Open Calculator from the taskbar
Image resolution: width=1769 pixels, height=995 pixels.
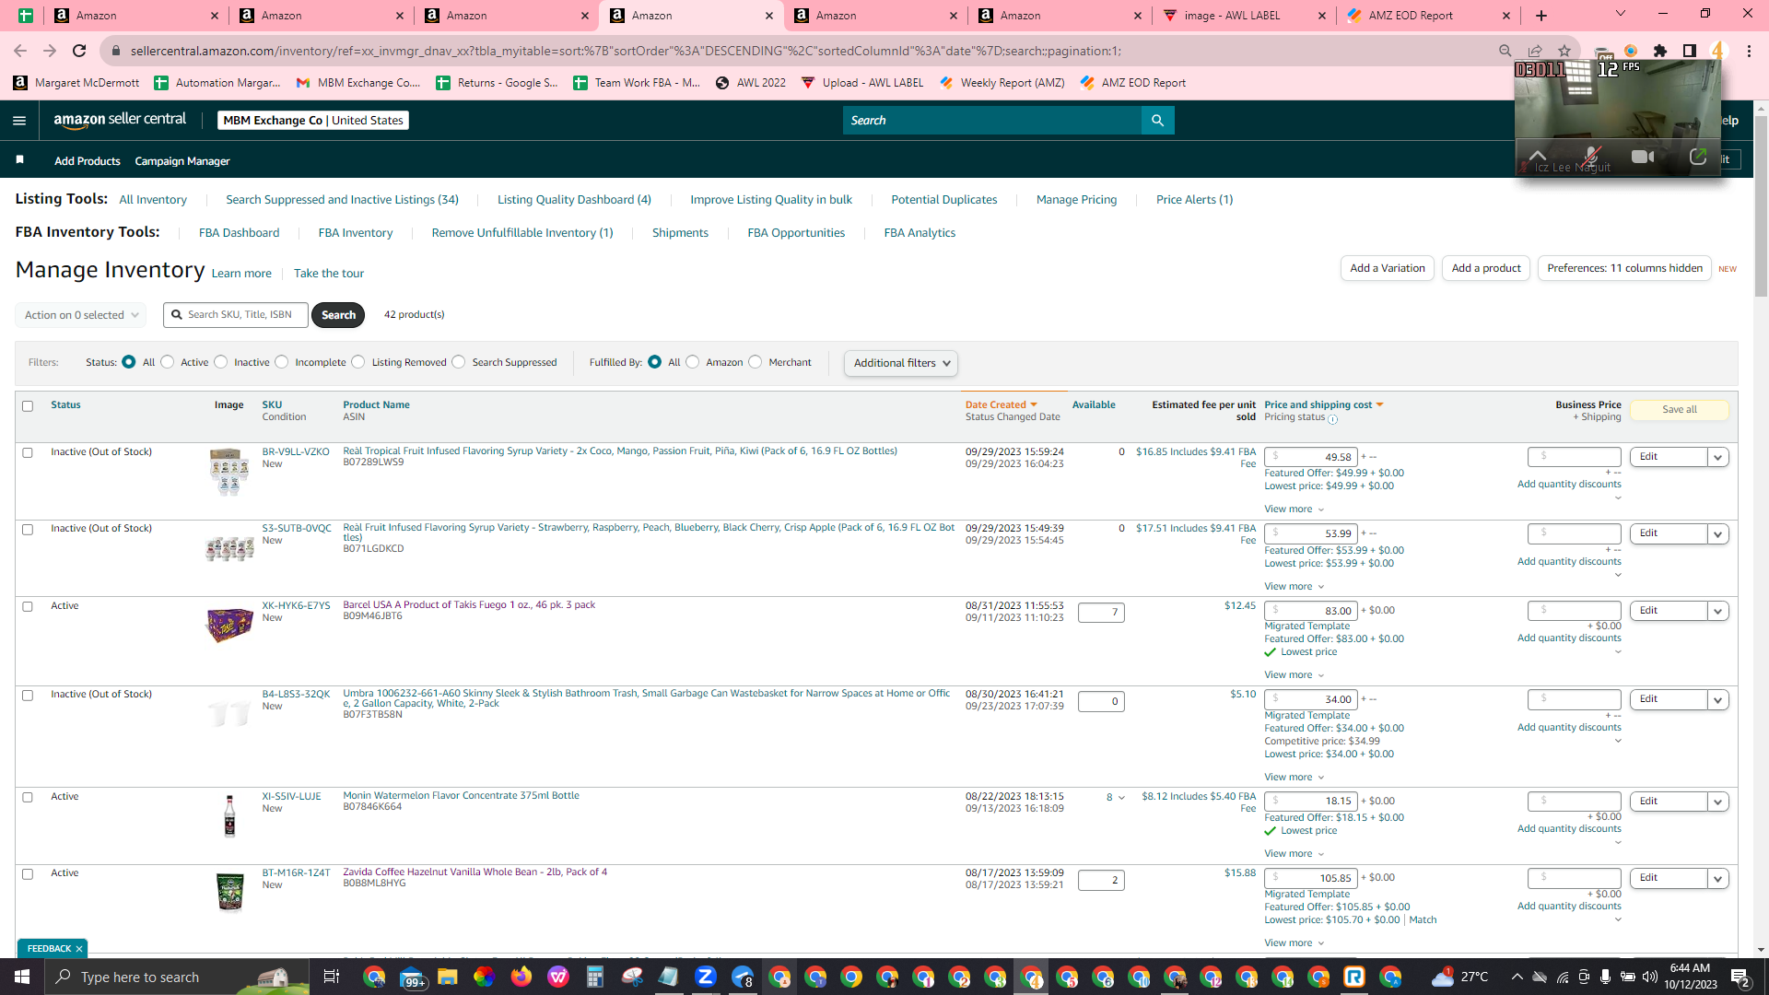click(595, 977)
